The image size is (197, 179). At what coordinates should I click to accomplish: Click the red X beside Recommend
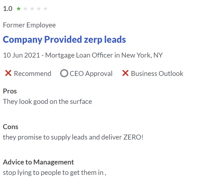coord(8,73)
